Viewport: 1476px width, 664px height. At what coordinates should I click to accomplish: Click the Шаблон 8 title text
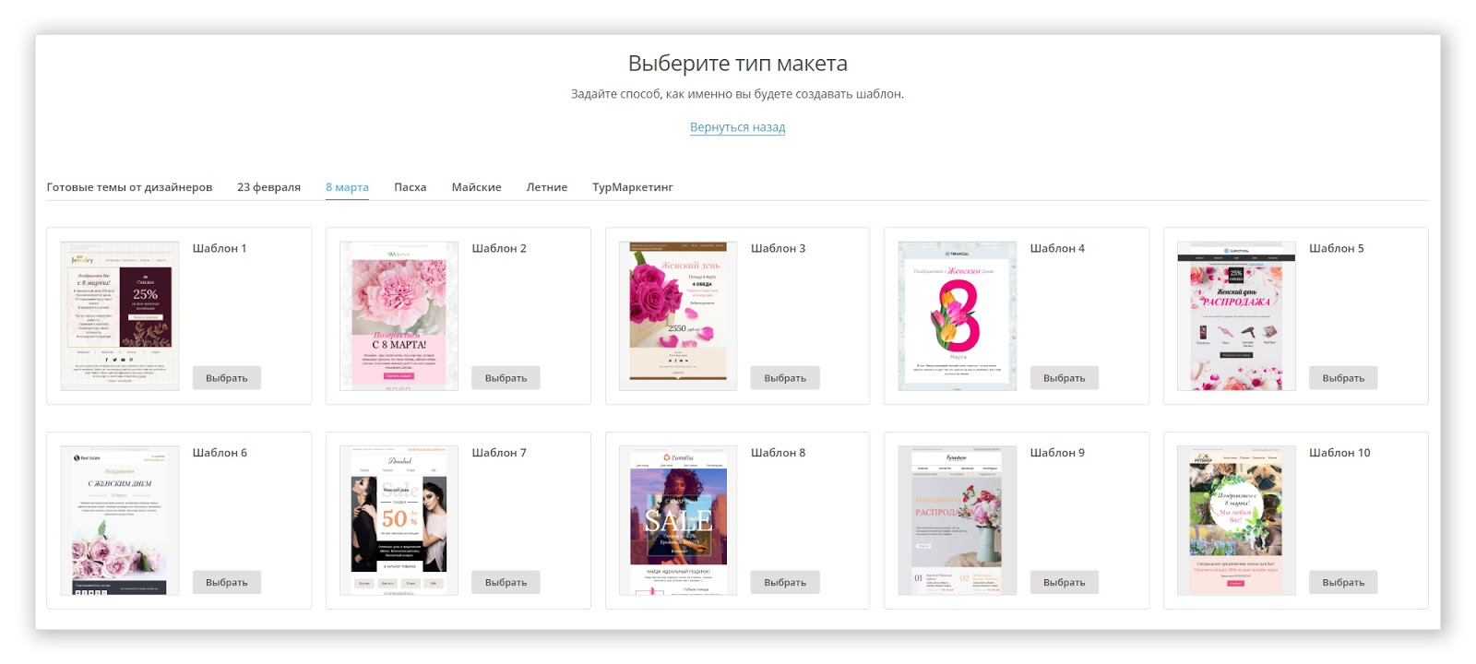click(779, 453)
